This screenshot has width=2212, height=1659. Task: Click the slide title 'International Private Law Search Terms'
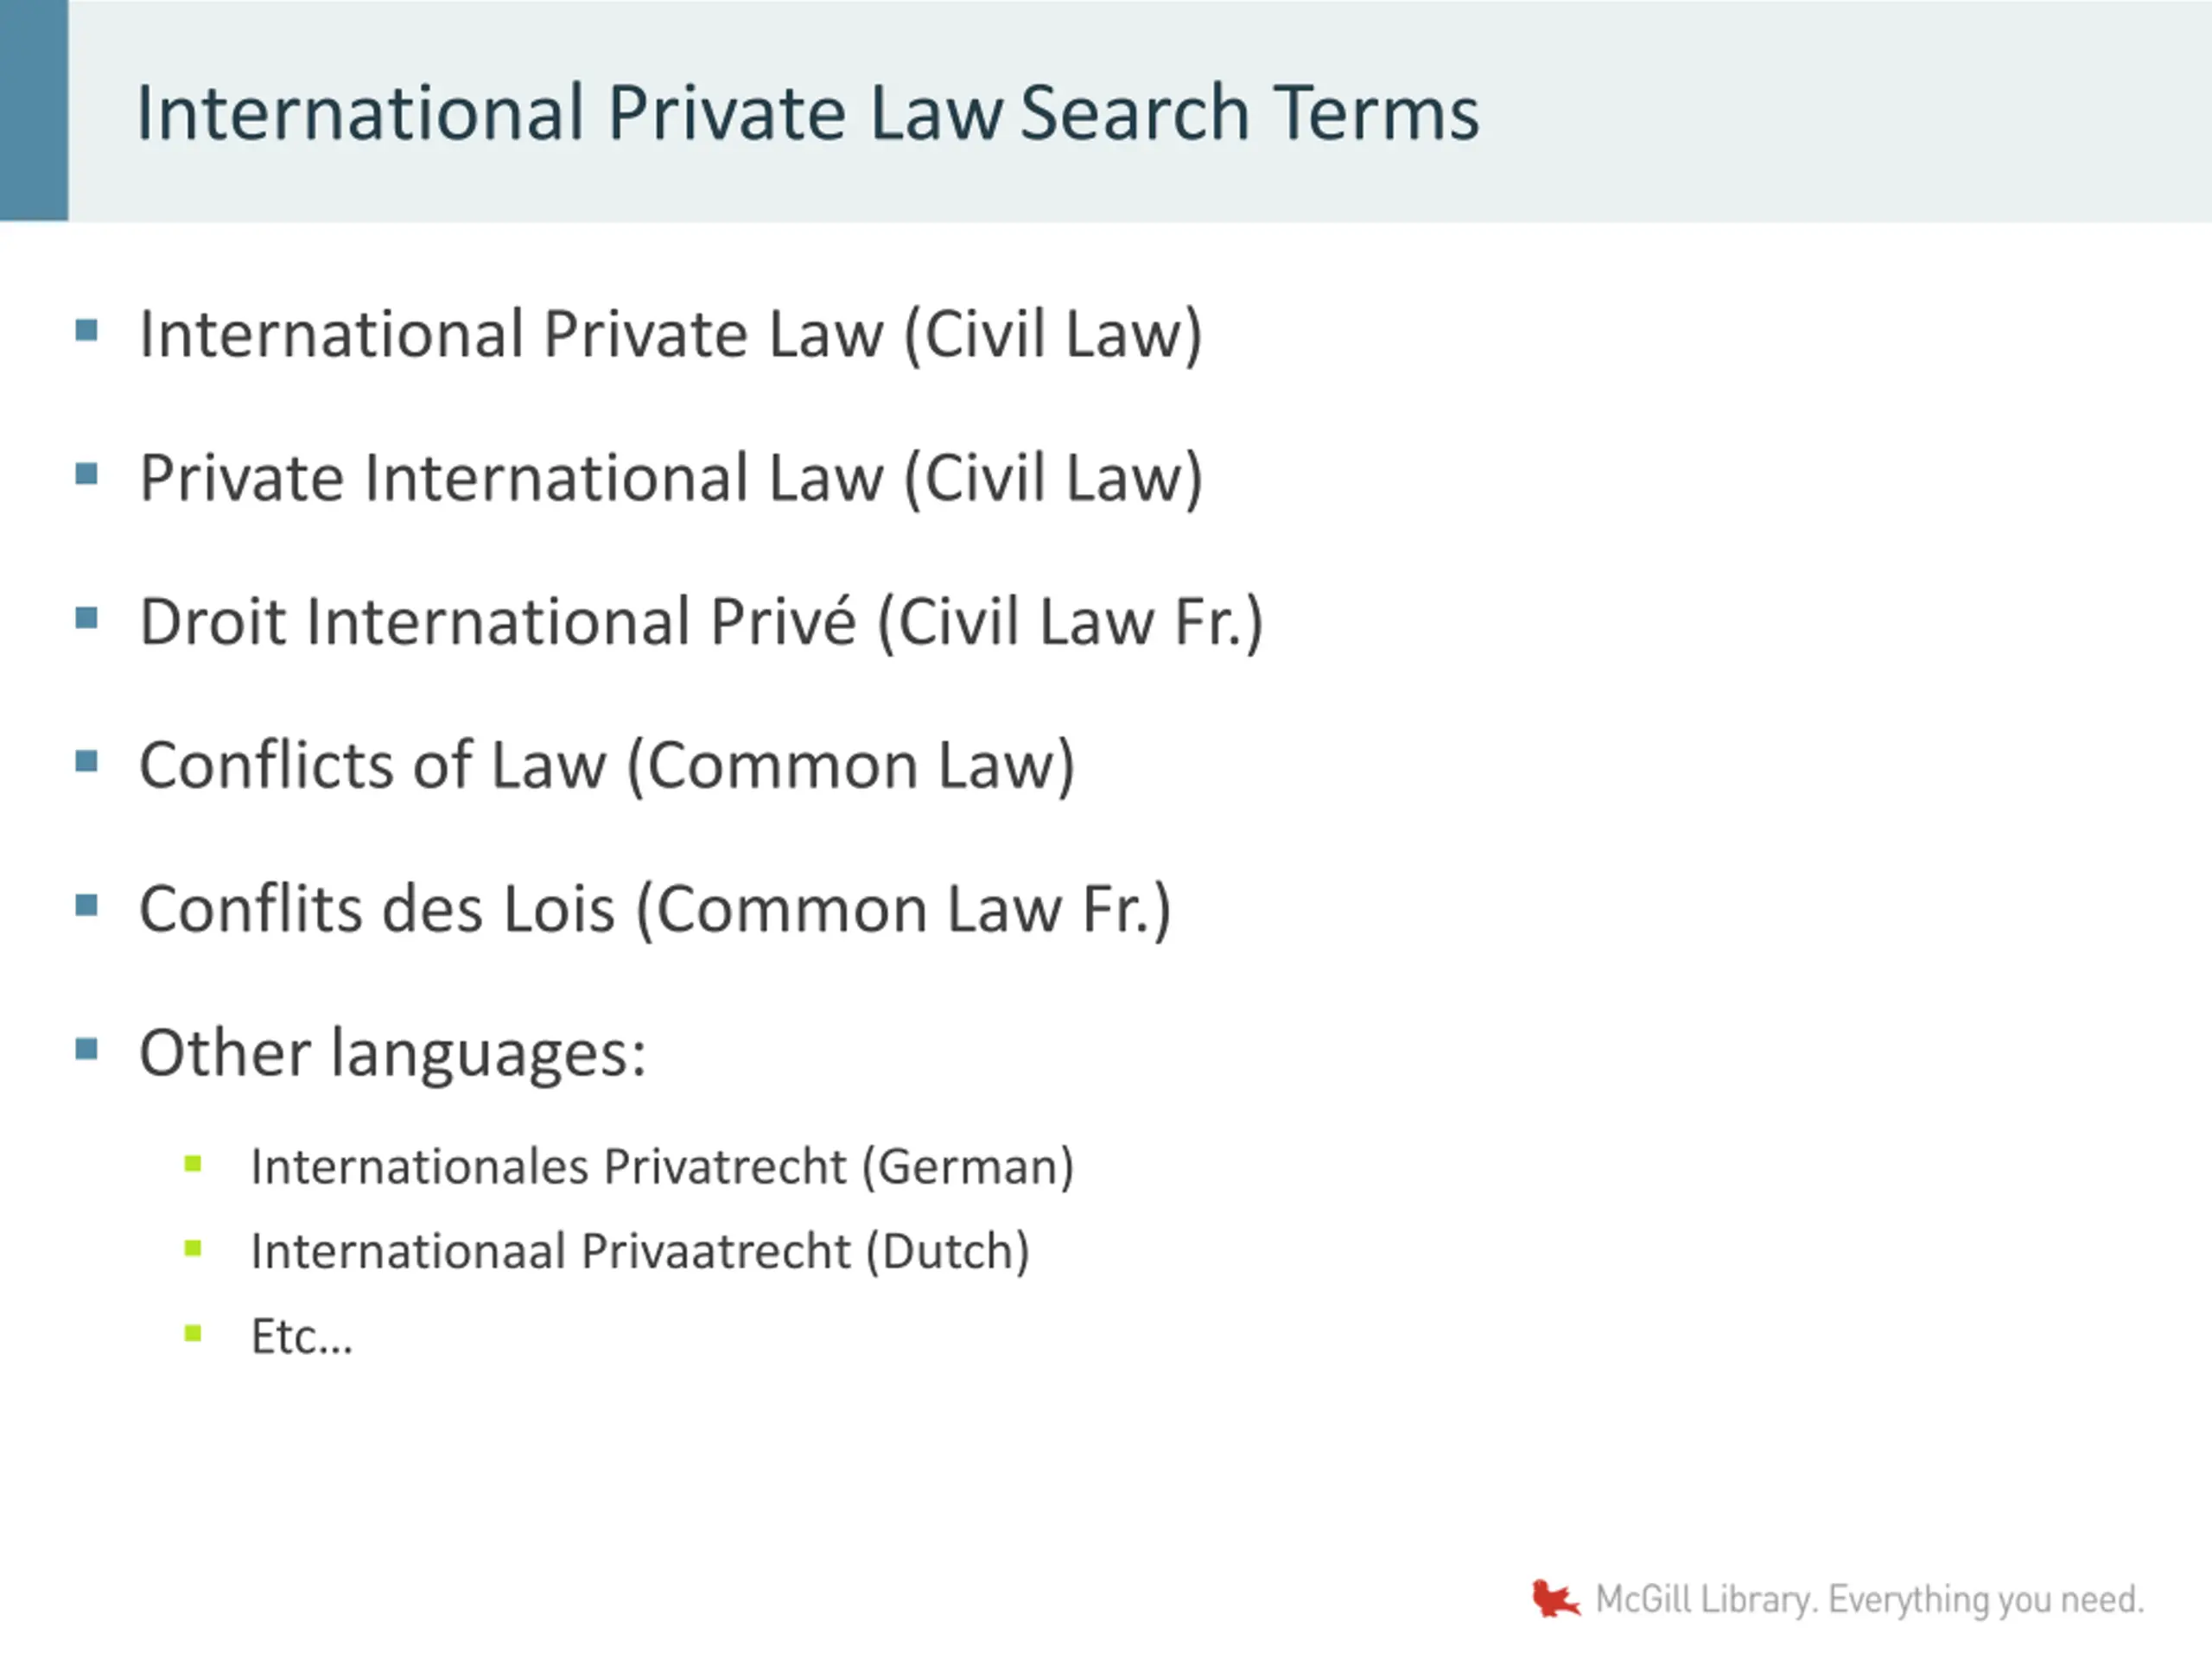(807, 113)
